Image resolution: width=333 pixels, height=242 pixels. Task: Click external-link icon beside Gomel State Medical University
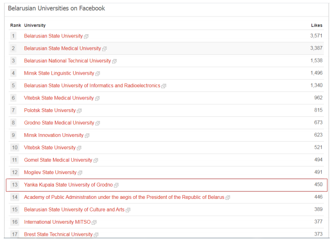tap(96, 160)
